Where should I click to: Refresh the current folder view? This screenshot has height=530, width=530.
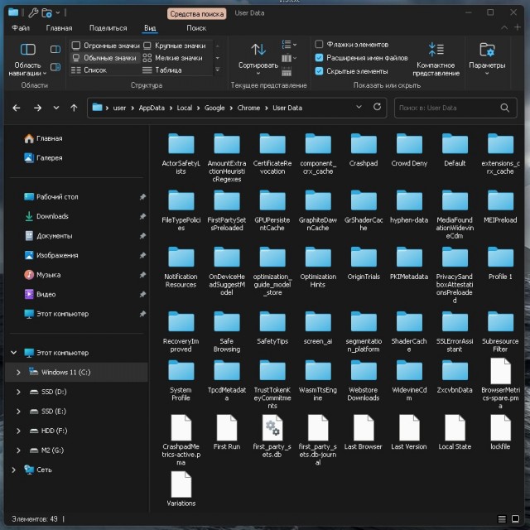[x=377, y=108]
